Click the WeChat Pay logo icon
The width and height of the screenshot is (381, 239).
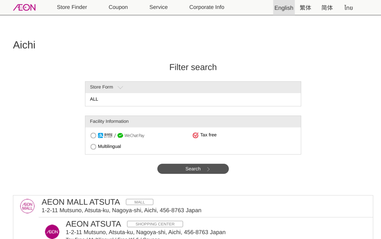[x=131, y=136]
